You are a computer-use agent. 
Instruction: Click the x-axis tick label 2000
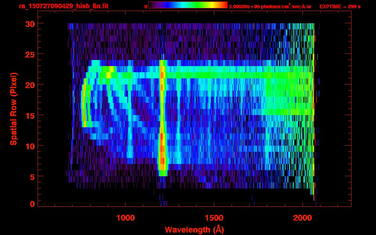click(x=303, y=218)
